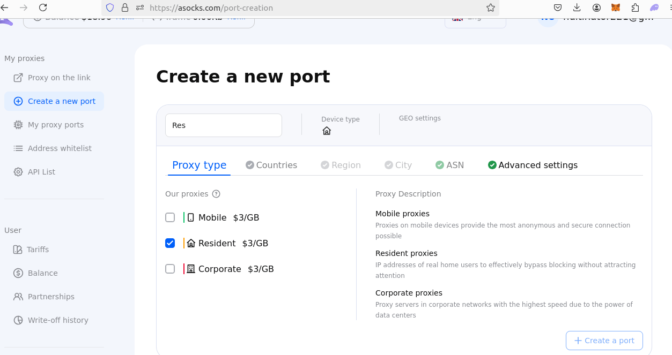Image resolution: width=672 pixels, height=355 pixels.
Task: Click the My proxy ports chip icon
Action: coord(18,125)
